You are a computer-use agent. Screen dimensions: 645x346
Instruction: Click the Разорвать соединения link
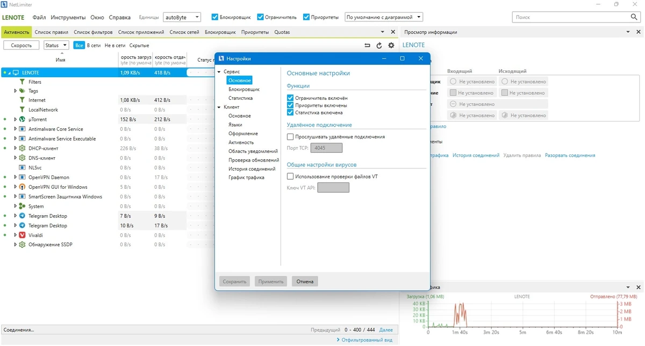click(570, 156)
